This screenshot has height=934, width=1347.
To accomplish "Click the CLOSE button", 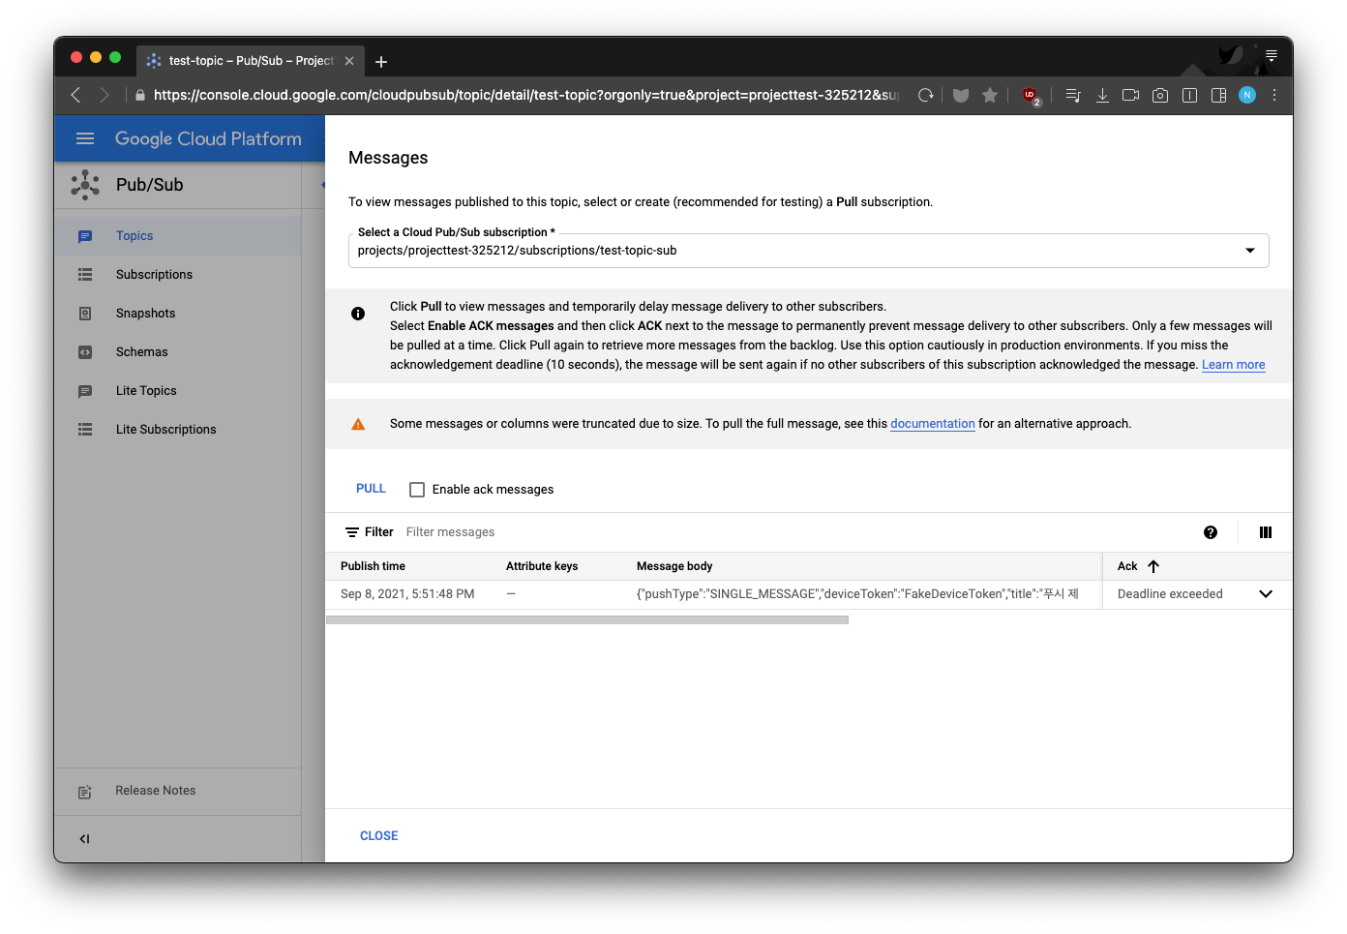I will coord(379,836).
